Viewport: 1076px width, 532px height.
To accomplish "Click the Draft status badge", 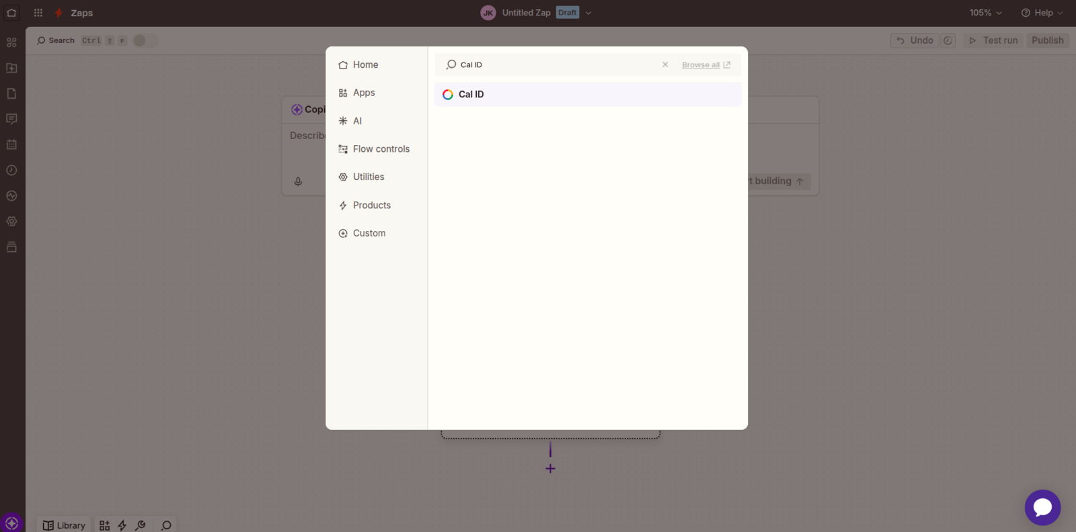I will click(x=568, y=13).
